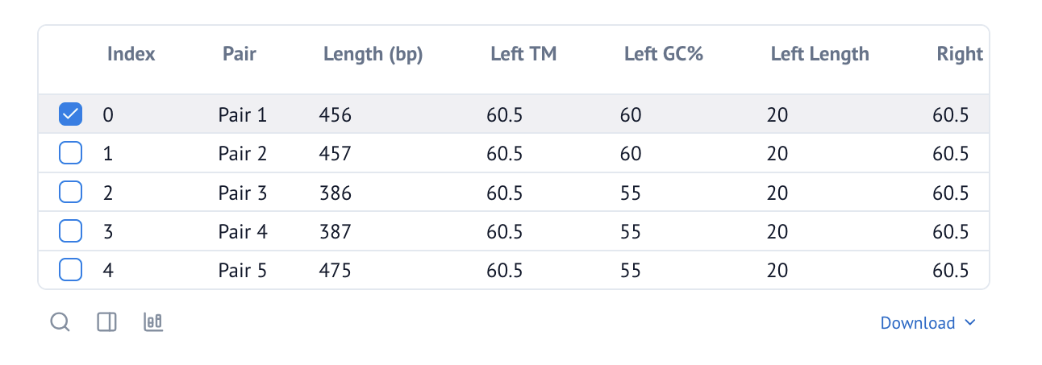Click the 475 length cell
1042x365 pixels.
click(336, 270)
